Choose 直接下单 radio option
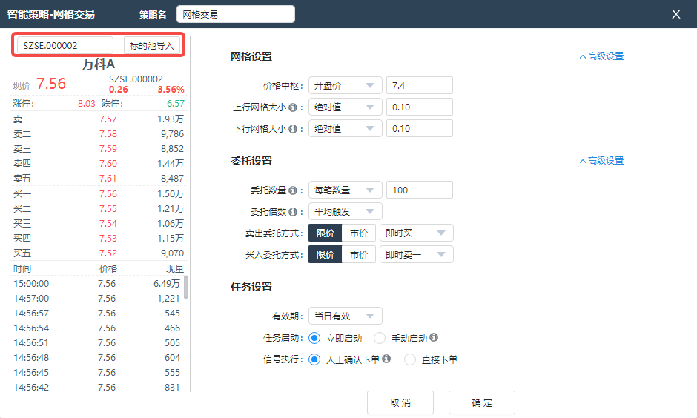 click(409, 359)
